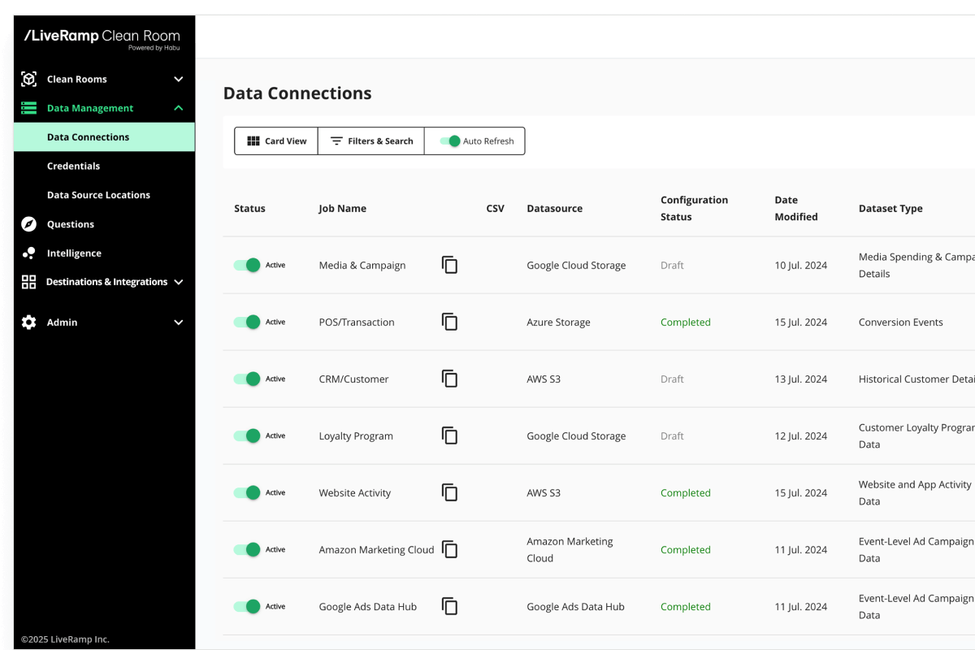Click the 12 Jul. 2024 date
975x650 pixels.
[x=801, y=436]
